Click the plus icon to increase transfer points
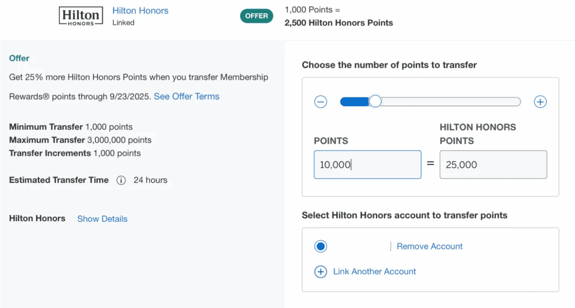The image size is (575, 308). (x=540, y=101)
